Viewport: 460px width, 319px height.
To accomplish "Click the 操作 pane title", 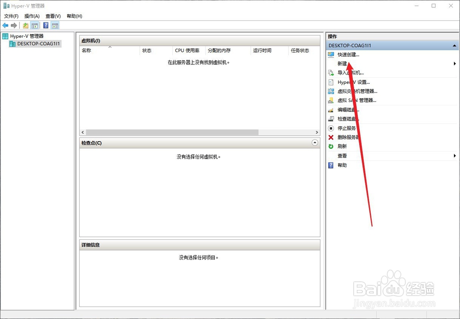I will 333,36.
